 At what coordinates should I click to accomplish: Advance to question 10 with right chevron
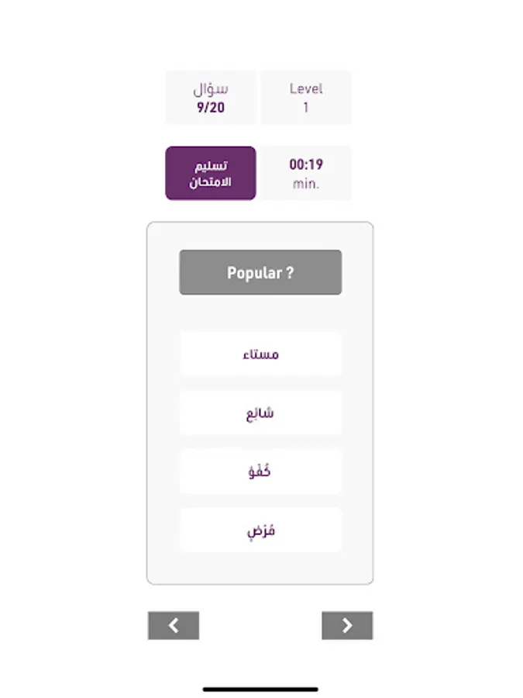pos(347,626)
